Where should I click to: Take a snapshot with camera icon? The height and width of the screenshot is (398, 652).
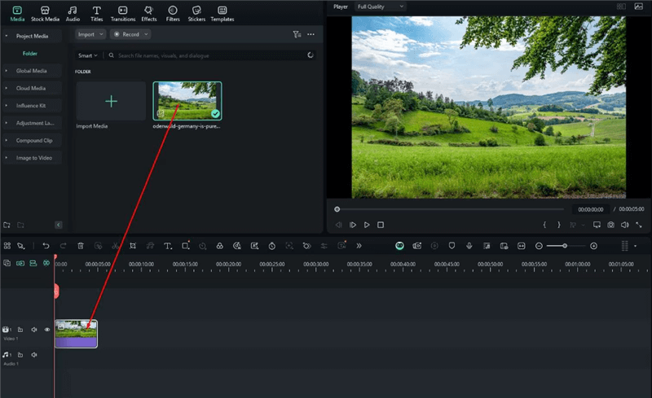point(610,225)
